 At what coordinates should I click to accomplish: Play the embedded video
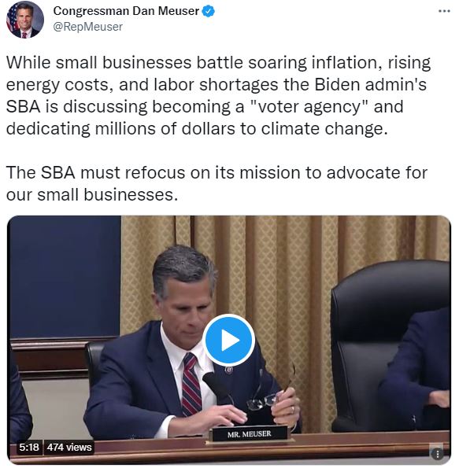pyautogui.click(x=228, y=340)
